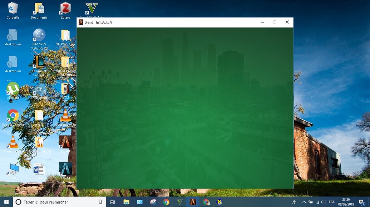The height and width of the screenshot is (207, 370).
Task: Switch to the FiveM taskbar icon
Action: 193,202
